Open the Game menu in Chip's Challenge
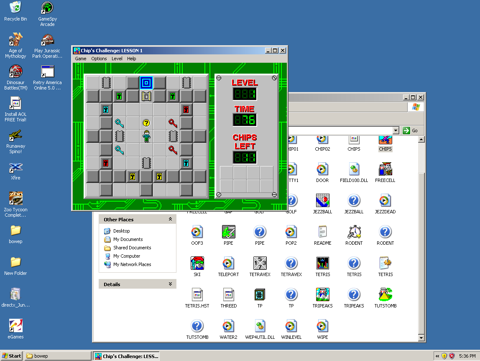 coord(81,59)
